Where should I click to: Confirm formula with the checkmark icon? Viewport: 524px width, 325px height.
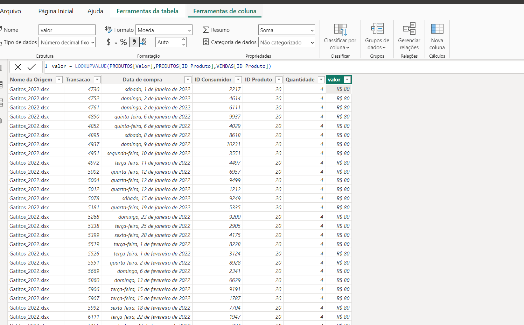tap(32, 67)
